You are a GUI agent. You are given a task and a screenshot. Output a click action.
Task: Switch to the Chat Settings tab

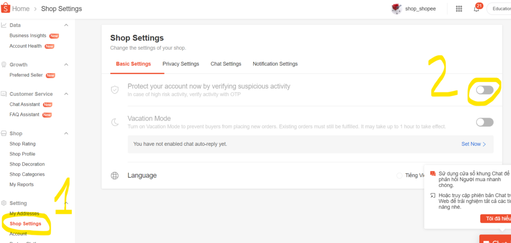point(226,64)
